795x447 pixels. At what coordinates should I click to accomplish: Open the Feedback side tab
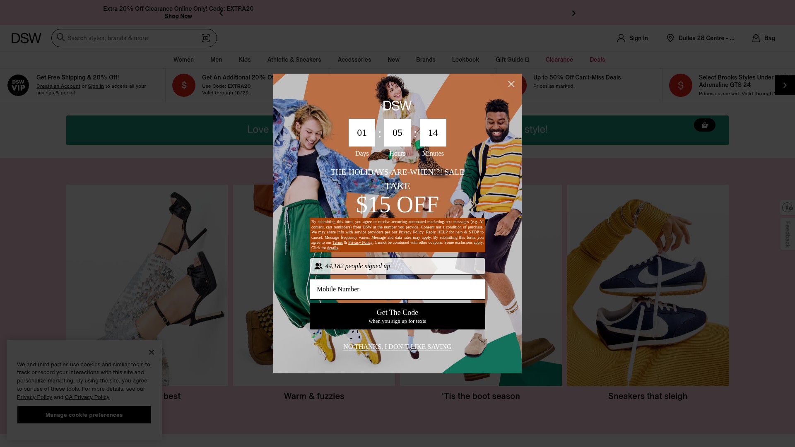[788, 234]
